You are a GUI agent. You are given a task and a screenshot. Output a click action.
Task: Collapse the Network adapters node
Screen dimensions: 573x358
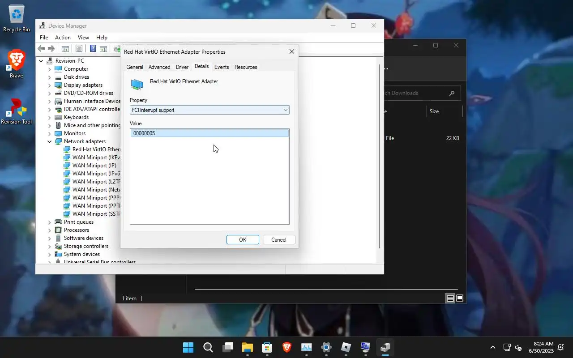point(50,141)
